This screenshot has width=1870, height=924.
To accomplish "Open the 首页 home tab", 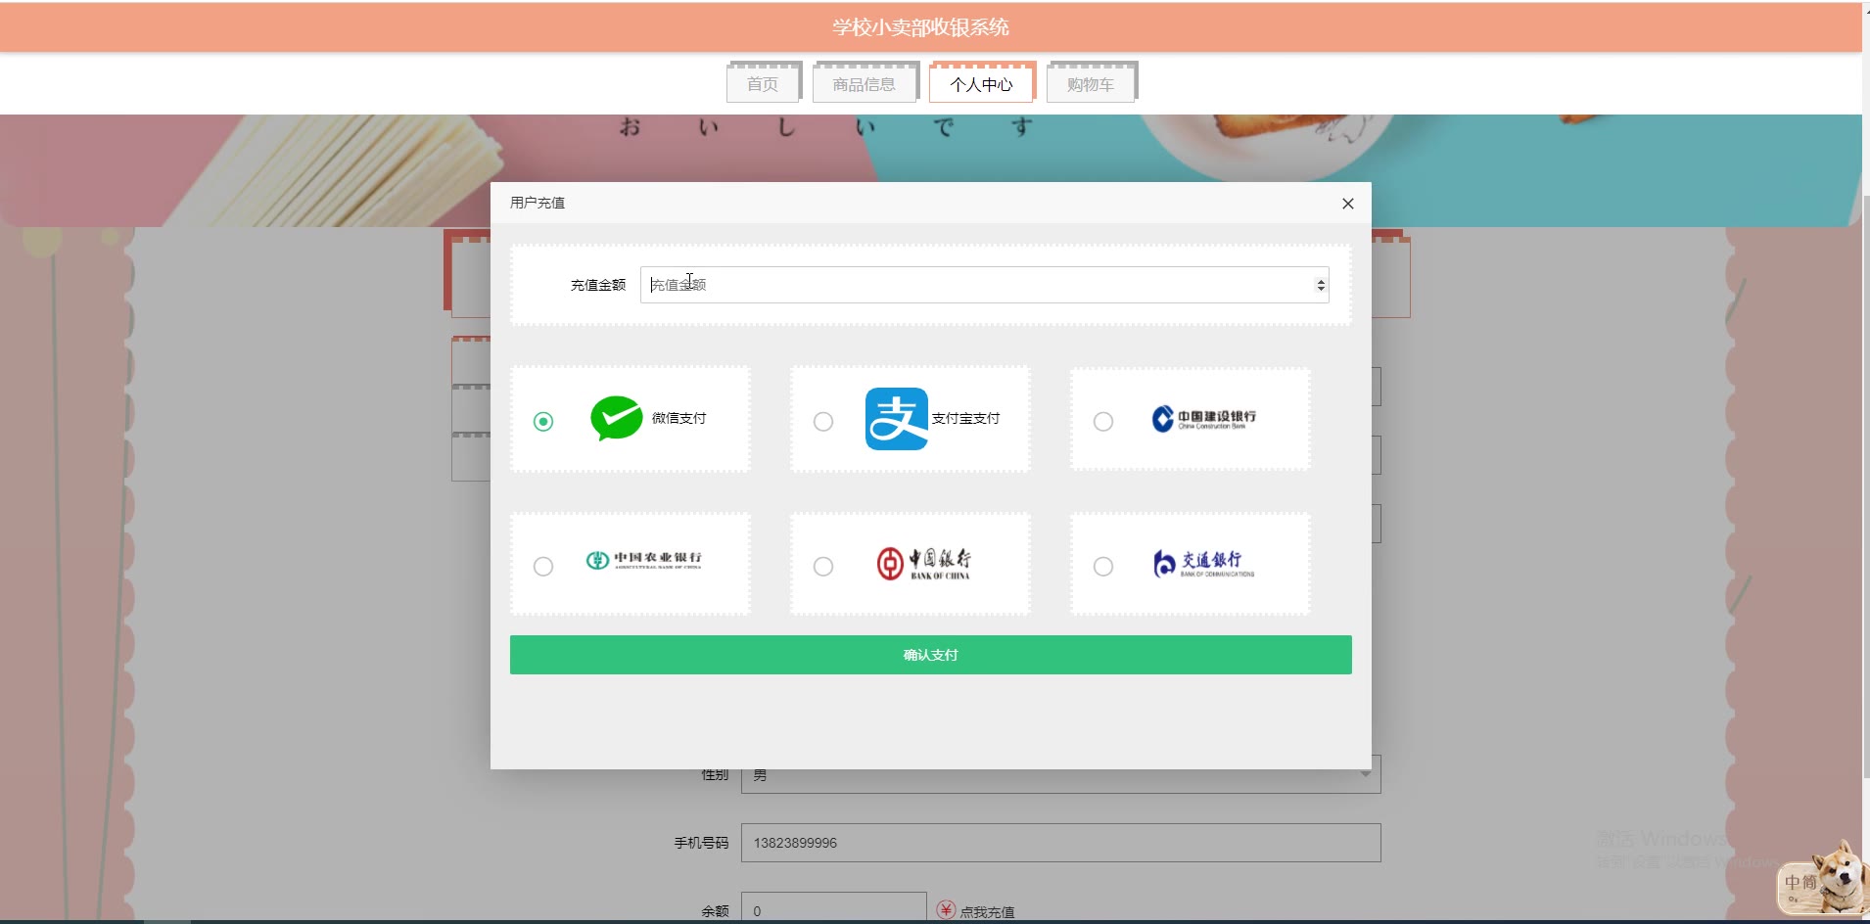I will point(763,84).
